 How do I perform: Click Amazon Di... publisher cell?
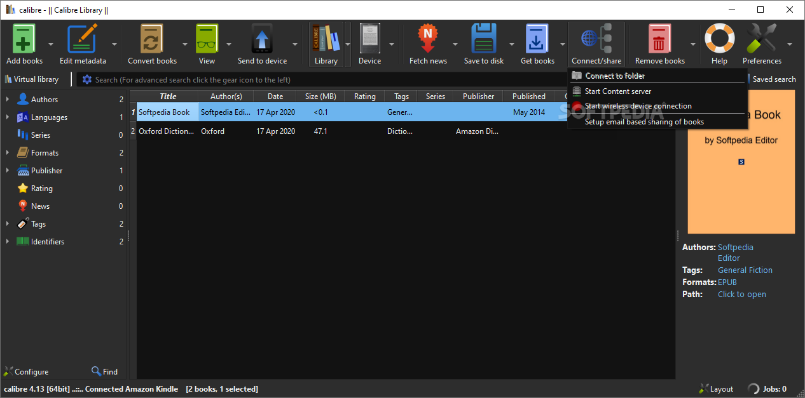[x=477, y=131]
